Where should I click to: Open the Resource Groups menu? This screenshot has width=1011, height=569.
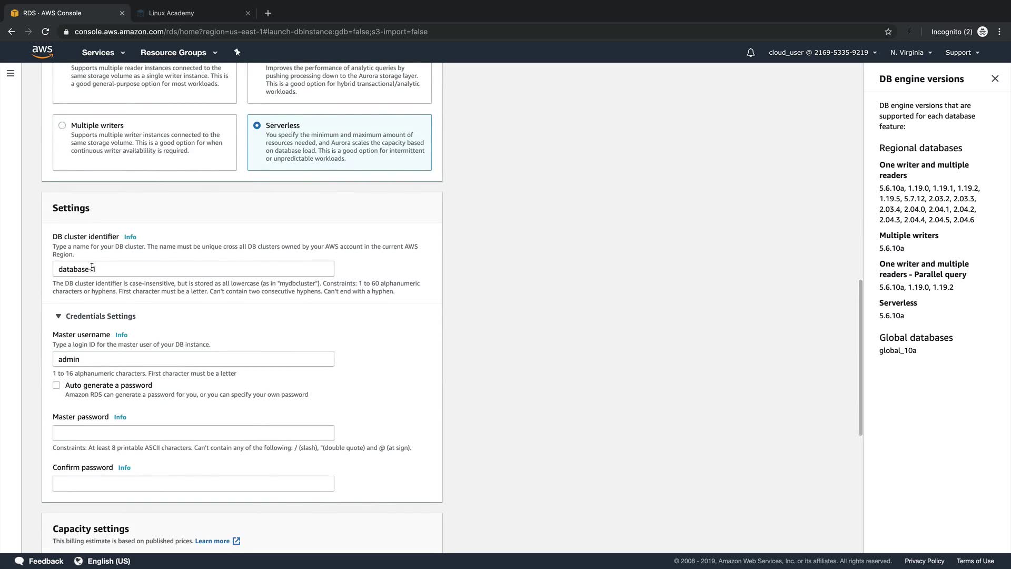click(x=179, y=53)
